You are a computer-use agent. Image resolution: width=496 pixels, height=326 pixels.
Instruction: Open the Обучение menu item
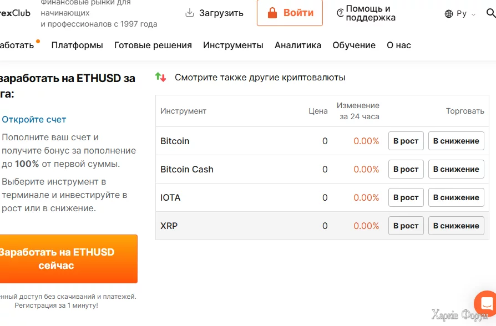[x=354, y=45]
